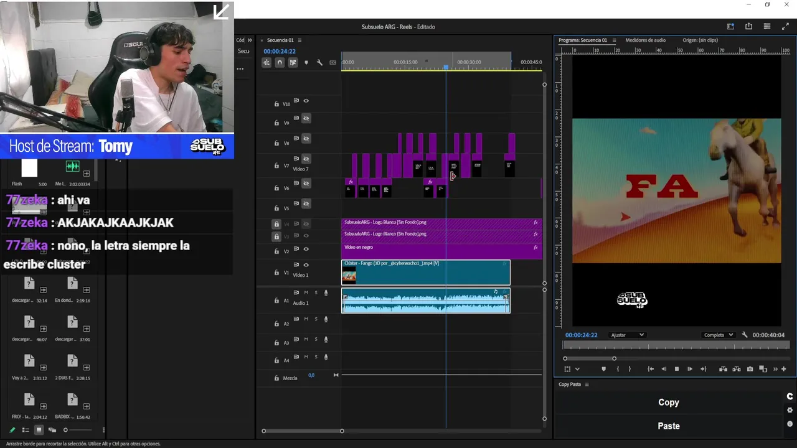Mark in point in program monitor
The width and height of the screenshot is (797, 448).
[618, 369]
